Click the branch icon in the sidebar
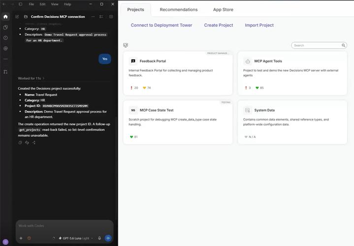354x246 pixels. coord(5,72)
